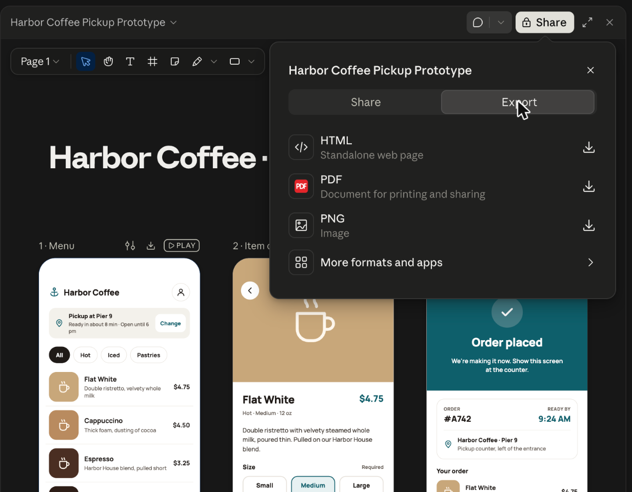Image resolution: width=632 pixels, height=492 pixels.
Task: Open the shape tool options arrow
Action: click(x=251, y=62)
